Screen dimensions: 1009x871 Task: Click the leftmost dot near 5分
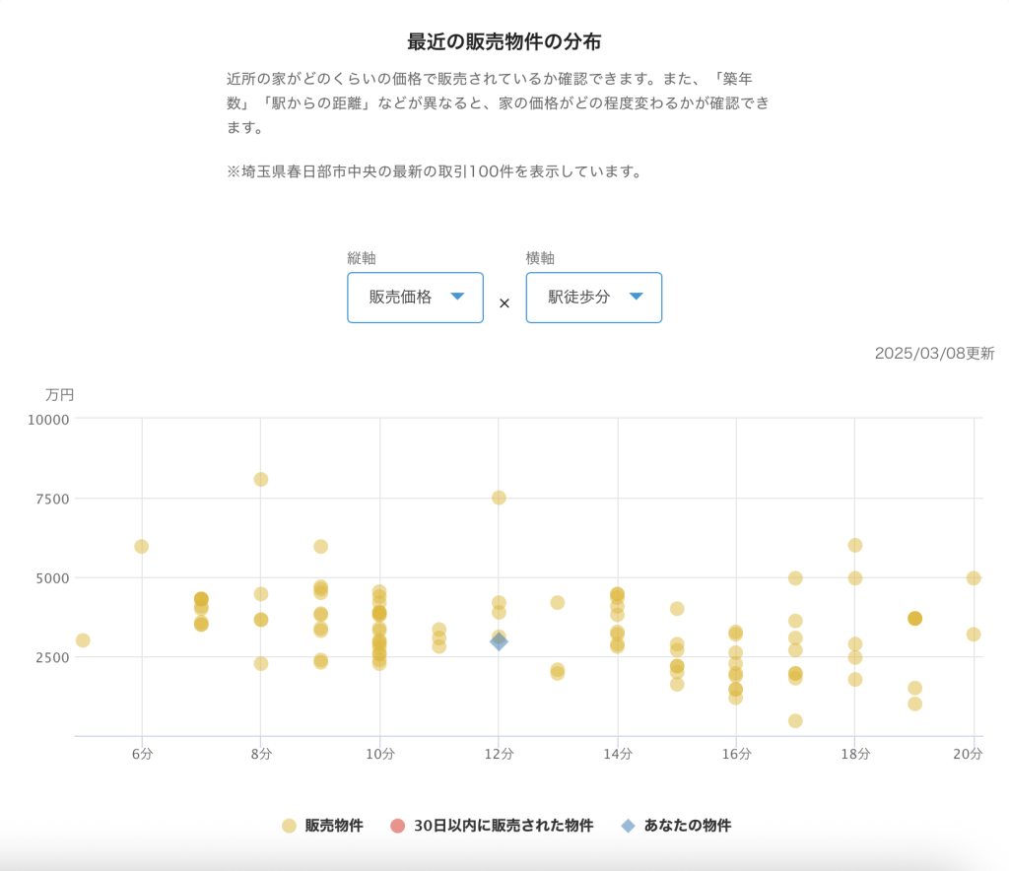coord(81,640)
